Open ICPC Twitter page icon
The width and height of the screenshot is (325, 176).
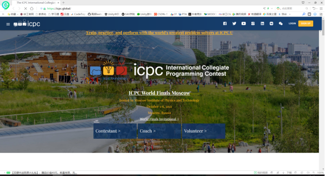click(234, 24)
